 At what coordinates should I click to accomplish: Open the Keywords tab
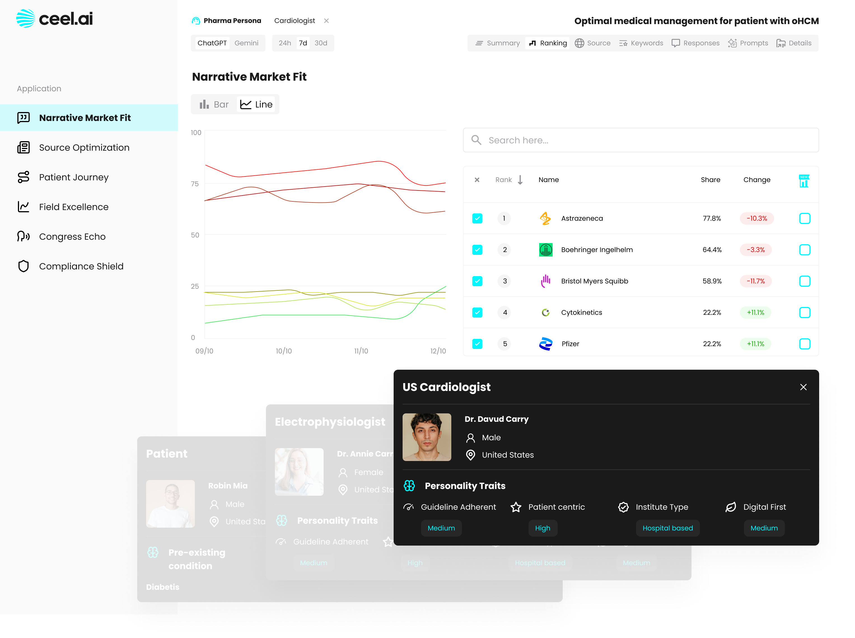coord(641,43)
